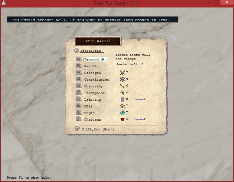Click the 'b' key icon beside Reroll
This screenshot has width=234, height=182.
(78, 66)
